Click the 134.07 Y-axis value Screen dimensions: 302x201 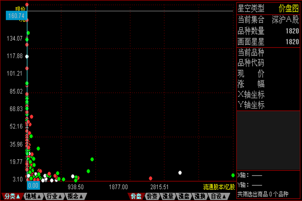pyautogui.click(x=15, y=38)
